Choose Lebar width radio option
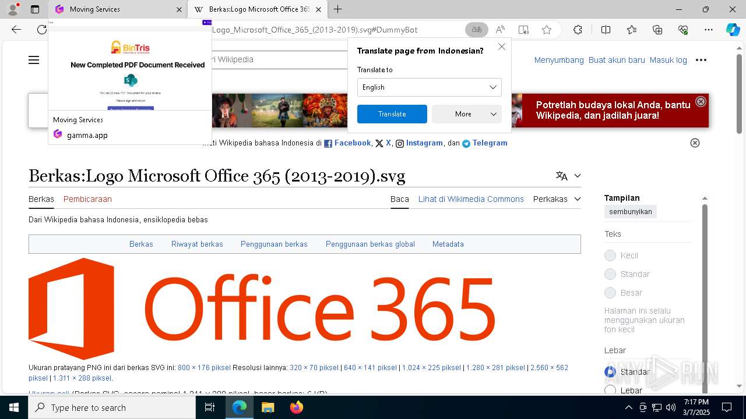The height and width of the screenshot is (419, 746). tap(610, 390)
